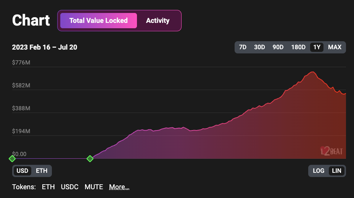Click the red peak of chart line
354x198 pixels.
(x=313, y=72)
